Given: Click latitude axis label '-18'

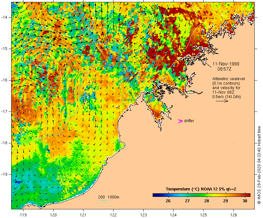Looking at the screenshot, I should coord(4,143).
